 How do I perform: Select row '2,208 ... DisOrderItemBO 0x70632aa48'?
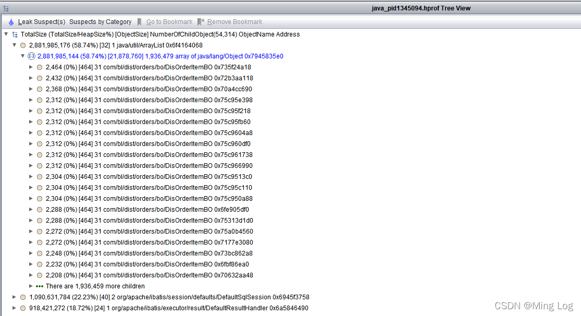(150, 275)
